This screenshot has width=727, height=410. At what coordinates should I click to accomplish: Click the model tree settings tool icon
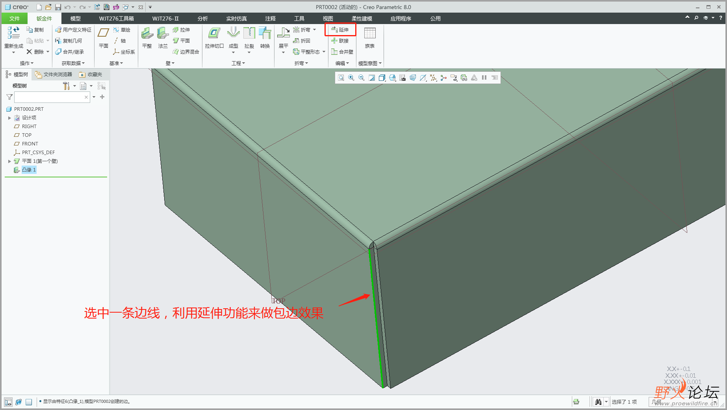point(66,86)
